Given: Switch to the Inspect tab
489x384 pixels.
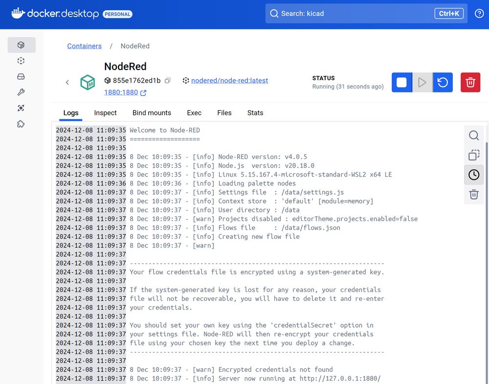Looking at the screenshot, I should [106, 113].
